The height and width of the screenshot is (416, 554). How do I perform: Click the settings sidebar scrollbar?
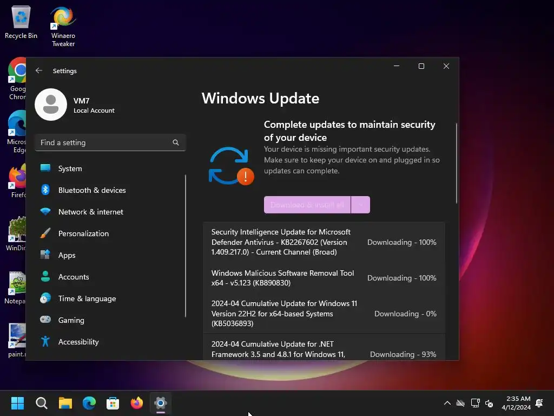click(x=185, y=246)
